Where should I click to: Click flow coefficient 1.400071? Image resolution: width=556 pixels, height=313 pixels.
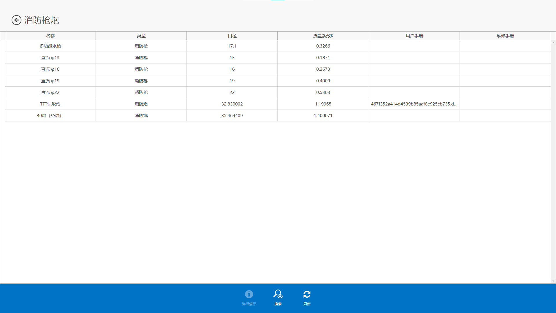(323, 116)
